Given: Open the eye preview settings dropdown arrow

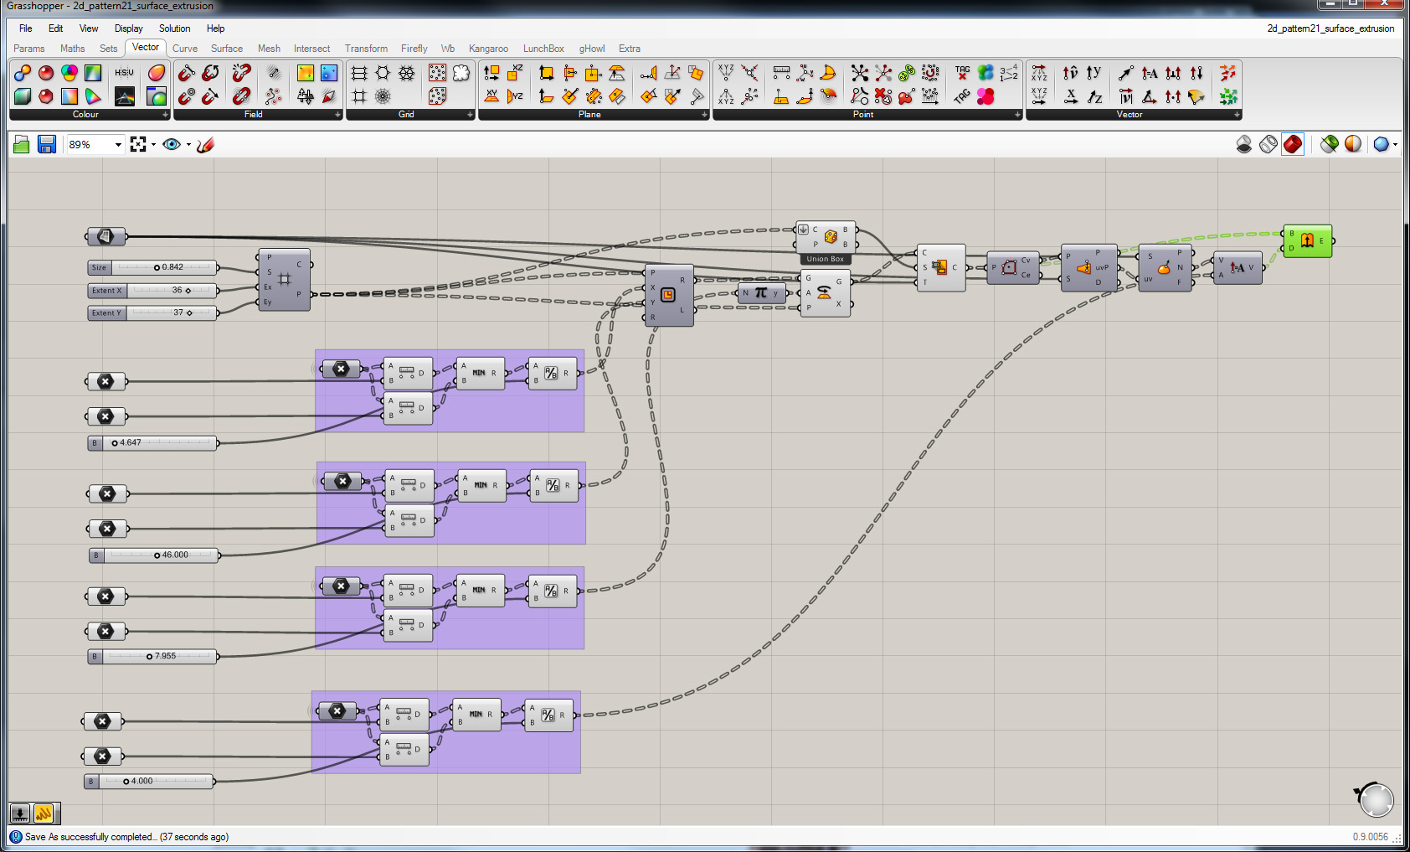Looking at the screenshot, I should (x=188, y=145).
